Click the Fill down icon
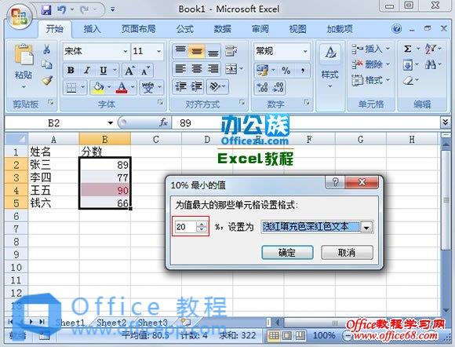Viewport: 455px width, 347px height. coord(408,64)
